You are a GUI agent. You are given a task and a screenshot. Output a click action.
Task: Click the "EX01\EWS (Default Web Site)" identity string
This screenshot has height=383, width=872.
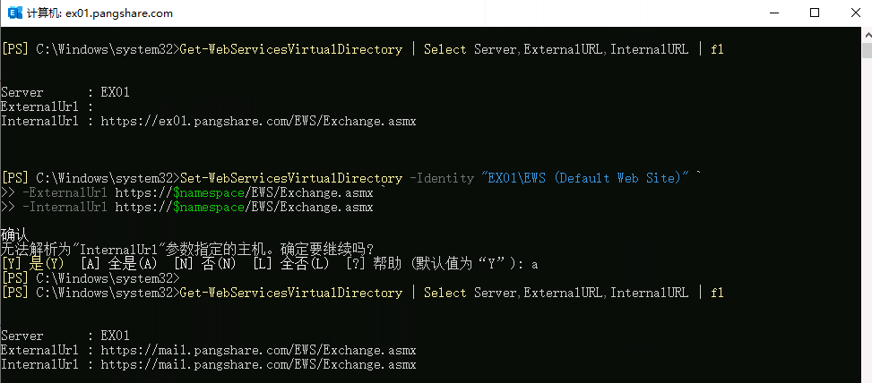[586, 178]
